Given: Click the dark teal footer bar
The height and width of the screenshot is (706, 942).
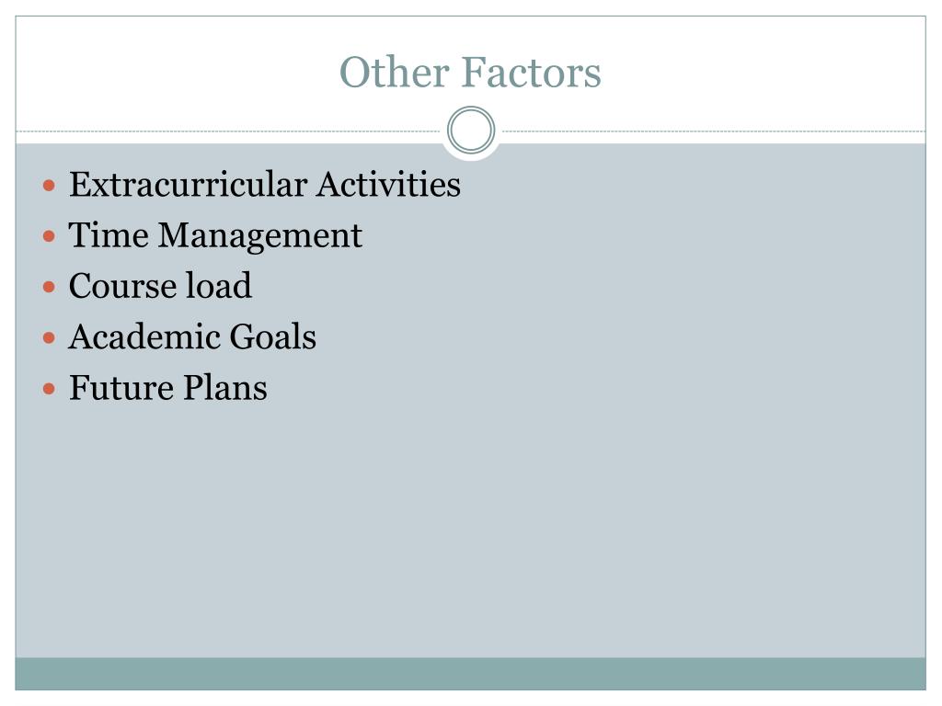Looking at the screenshot, I should (470, 674).
